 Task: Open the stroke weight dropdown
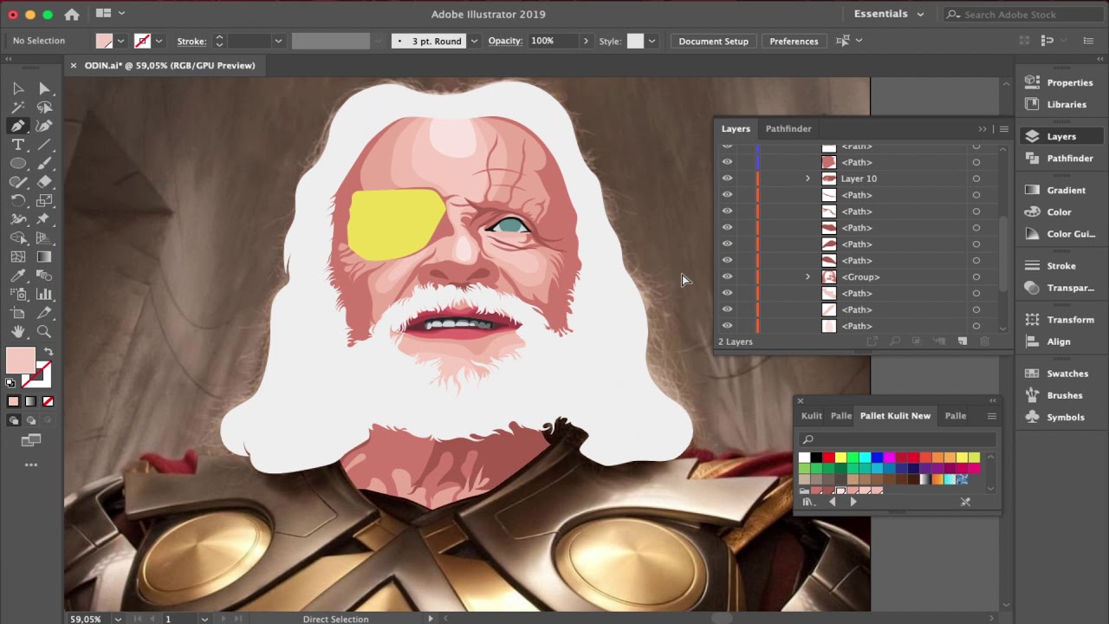[278, 41]
